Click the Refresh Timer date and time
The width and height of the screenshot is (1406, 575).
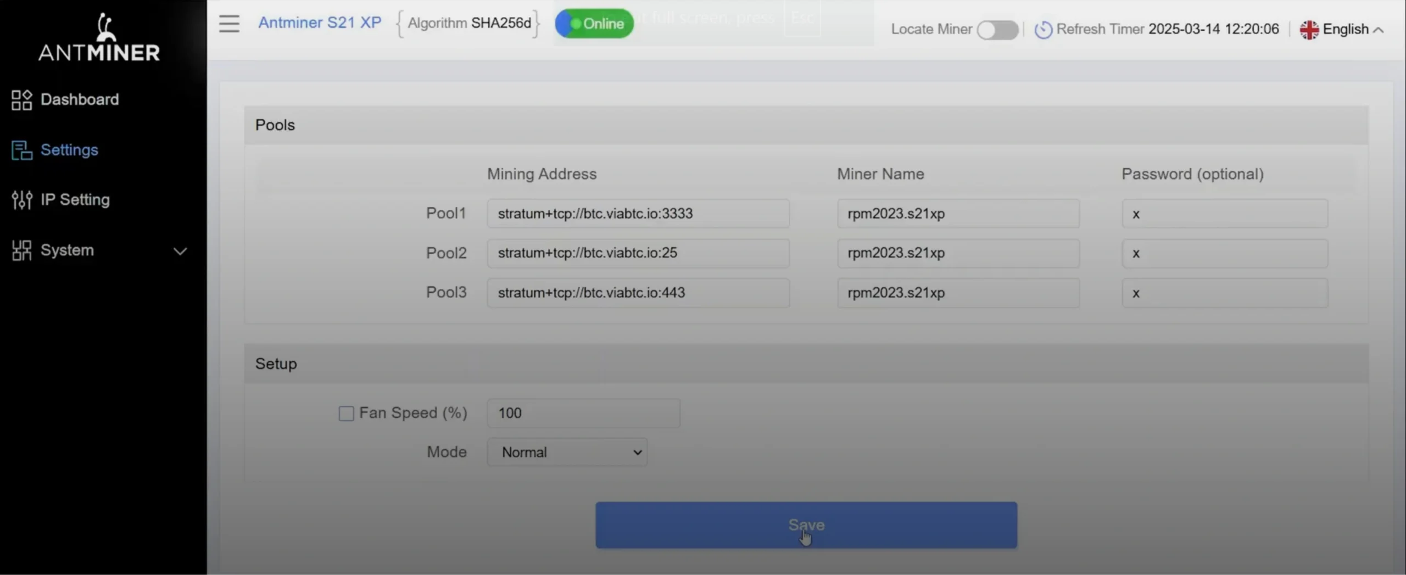(x=1214, y=29)
